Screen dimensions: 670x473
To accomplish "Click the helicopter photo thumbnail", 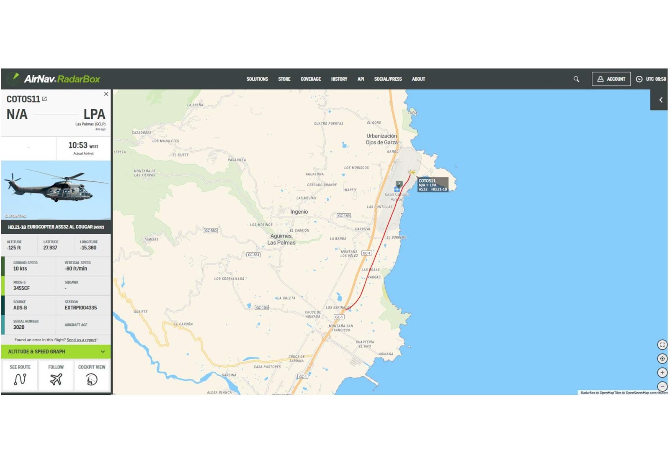I will tap(56, 190).
